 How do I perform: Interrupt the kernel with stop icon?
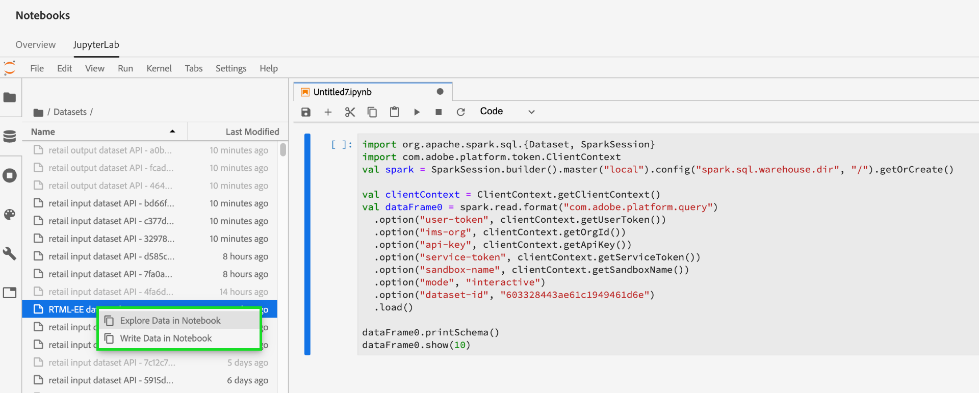[439, 112]
